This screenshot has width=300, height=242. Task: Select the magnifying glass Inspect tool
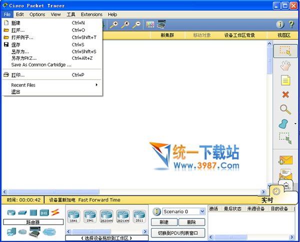click(x=285, y=109)
